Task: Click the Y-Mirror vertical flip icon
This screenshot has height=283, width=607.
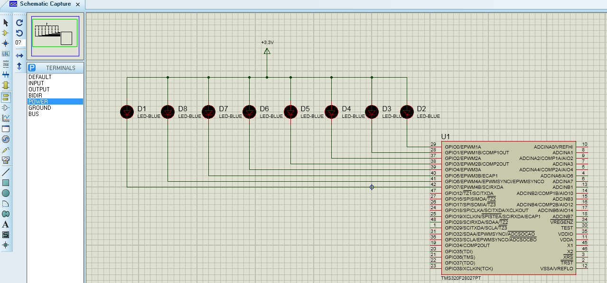Action: click(19, 66)
